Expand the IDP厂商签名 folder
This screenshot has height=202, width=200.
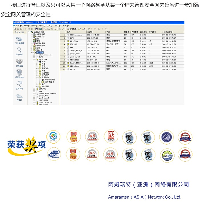(39, 82)
